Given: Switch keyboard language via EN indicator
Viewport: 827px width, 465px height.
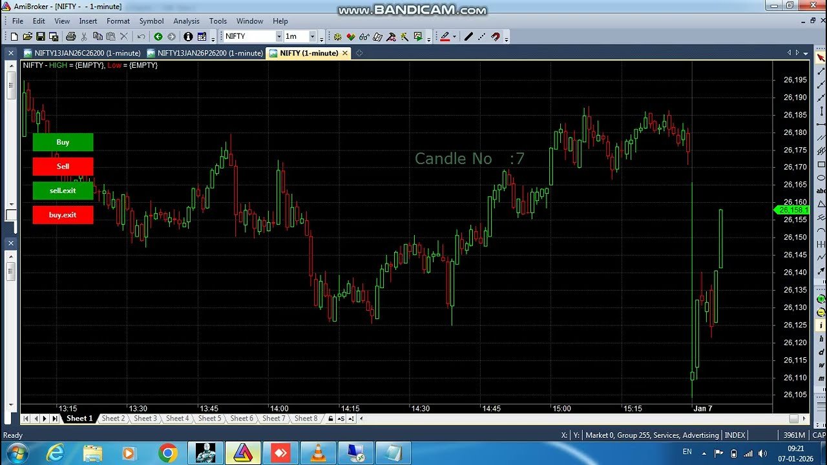Looking at the screenshot, I should click(x=687, y=451).
